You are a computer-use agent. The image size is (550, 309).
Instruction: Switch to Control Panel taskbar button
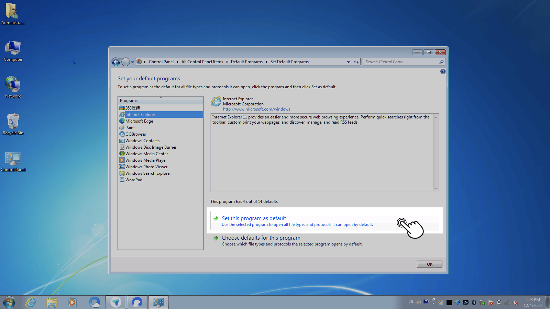tap(158, 302)
